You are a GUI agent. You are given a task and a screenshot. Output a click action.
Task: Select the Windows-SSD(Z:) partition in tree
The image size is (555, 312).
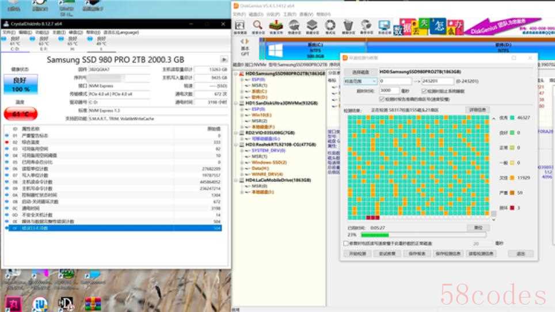click(269, 162)
